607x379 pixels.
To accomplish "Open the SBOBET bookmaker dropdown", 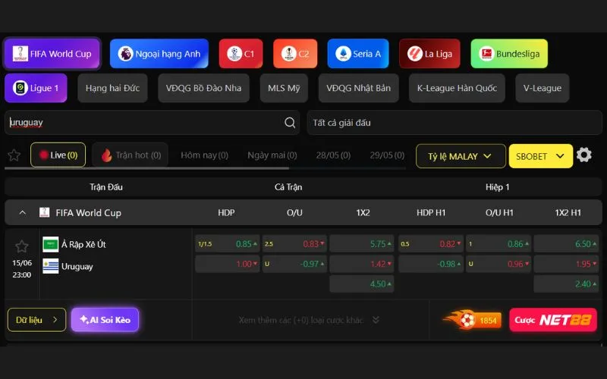I will click(541, 156).
